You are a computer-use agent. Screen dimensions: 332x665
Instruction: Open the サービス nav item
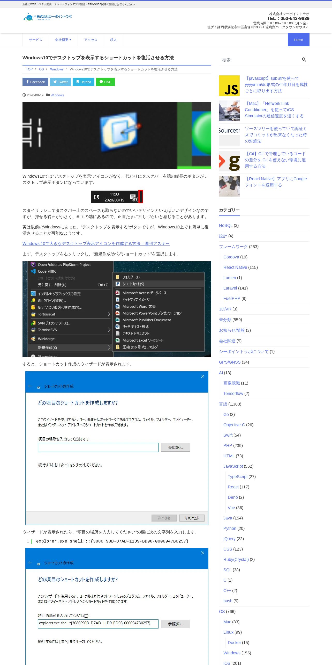(36, 40)
